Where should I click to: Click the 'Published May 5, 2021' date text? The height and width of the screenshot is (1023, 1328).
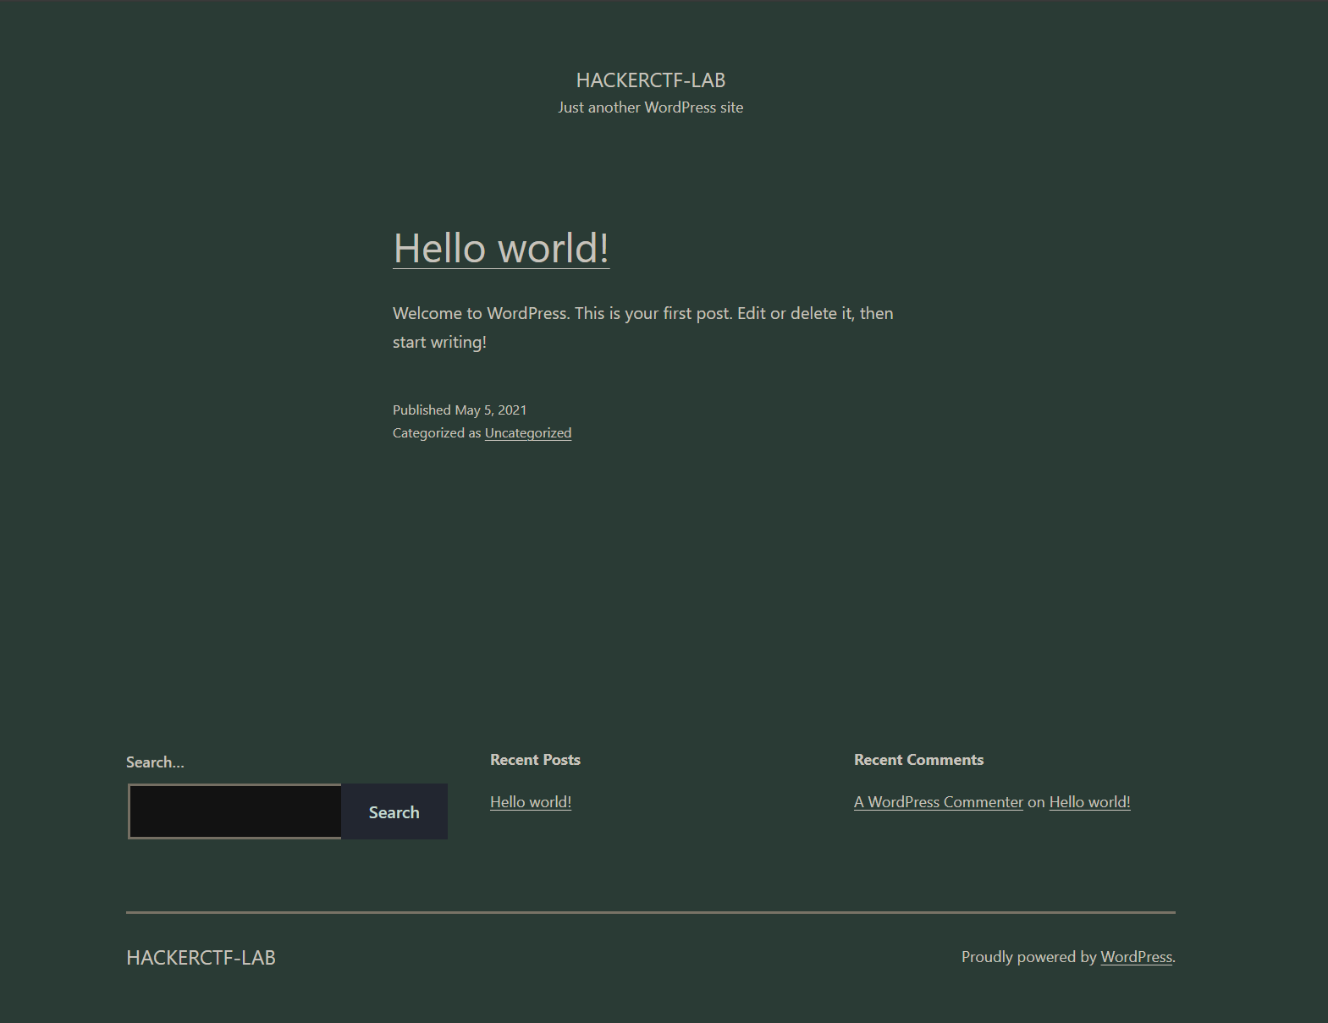pos(459,410)
